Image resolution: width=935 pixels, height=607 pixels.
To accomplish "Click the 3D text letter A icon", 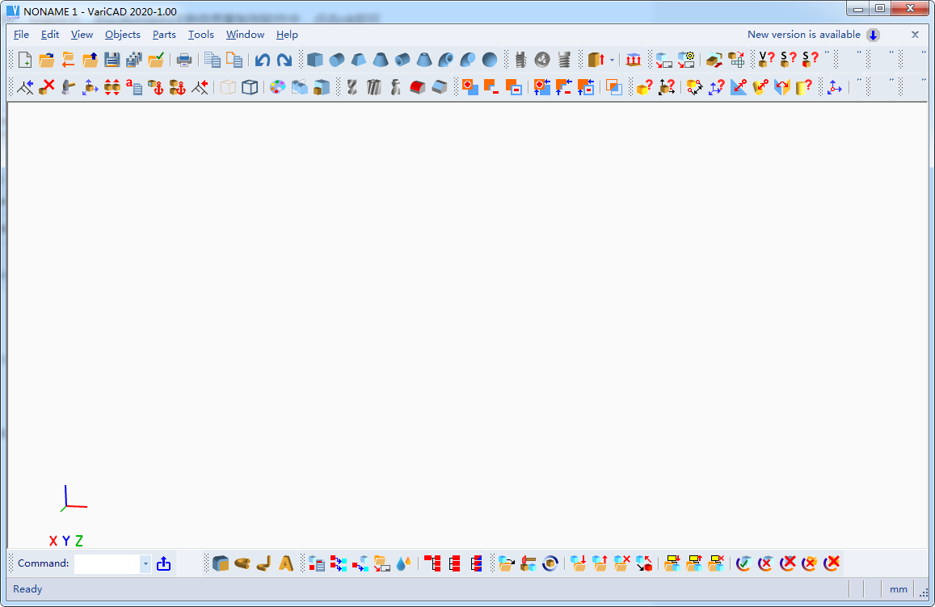I will pyautogui.click(x=286, y=563).
